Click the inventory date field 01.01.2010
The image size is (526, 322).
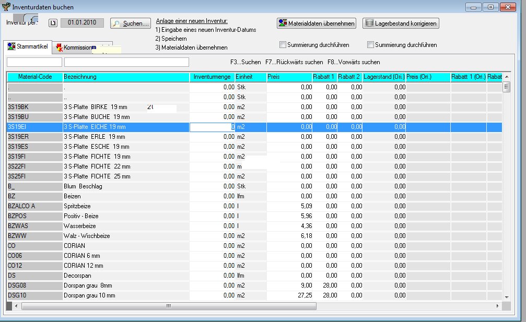pyautogui.click(x=83, y=23)
